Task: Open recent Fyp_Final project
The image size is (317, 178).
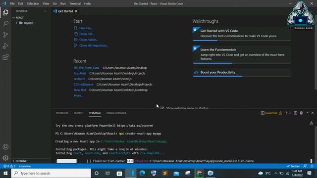Action: click(x=80, y=73)
